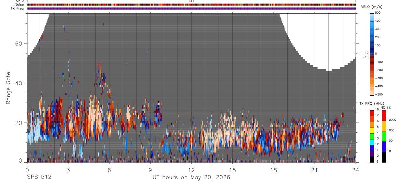The width and height of the screenshot is (400, 184).
Task: Click velocity scale value '-500'
Action: [x=379, y=95]
